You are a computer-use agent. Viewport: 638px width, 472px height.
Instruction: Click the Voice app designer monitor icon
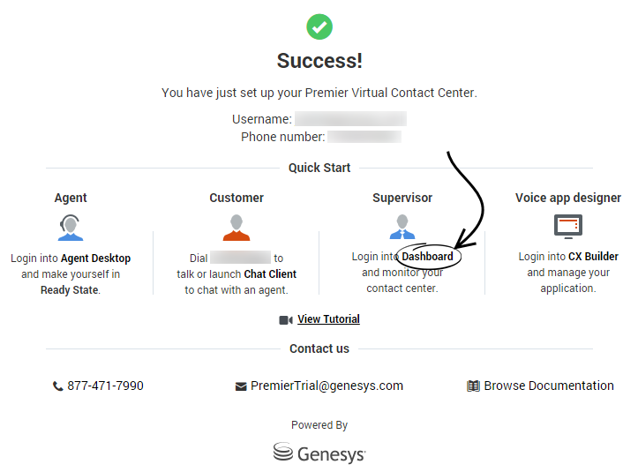[568, 227]
